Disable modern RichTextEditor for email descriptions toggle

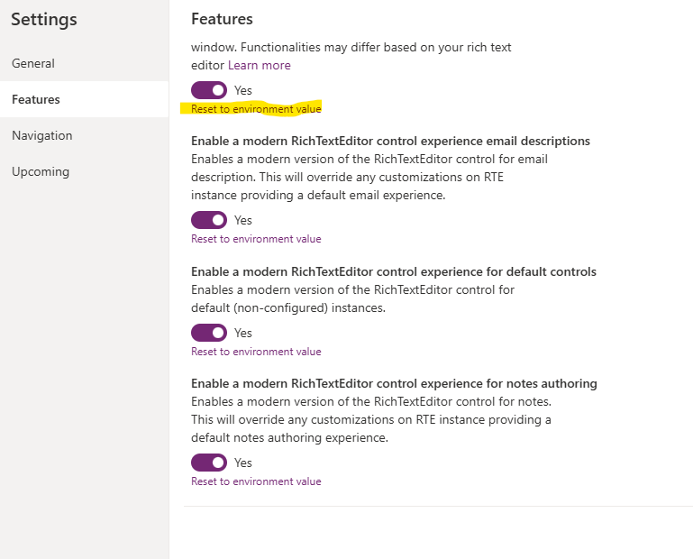[x=209, y=220]
